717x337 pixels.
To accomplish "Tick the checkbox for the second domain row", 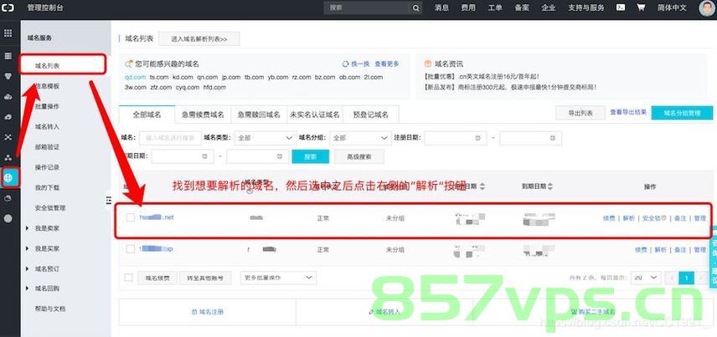I will click(131, 249).
